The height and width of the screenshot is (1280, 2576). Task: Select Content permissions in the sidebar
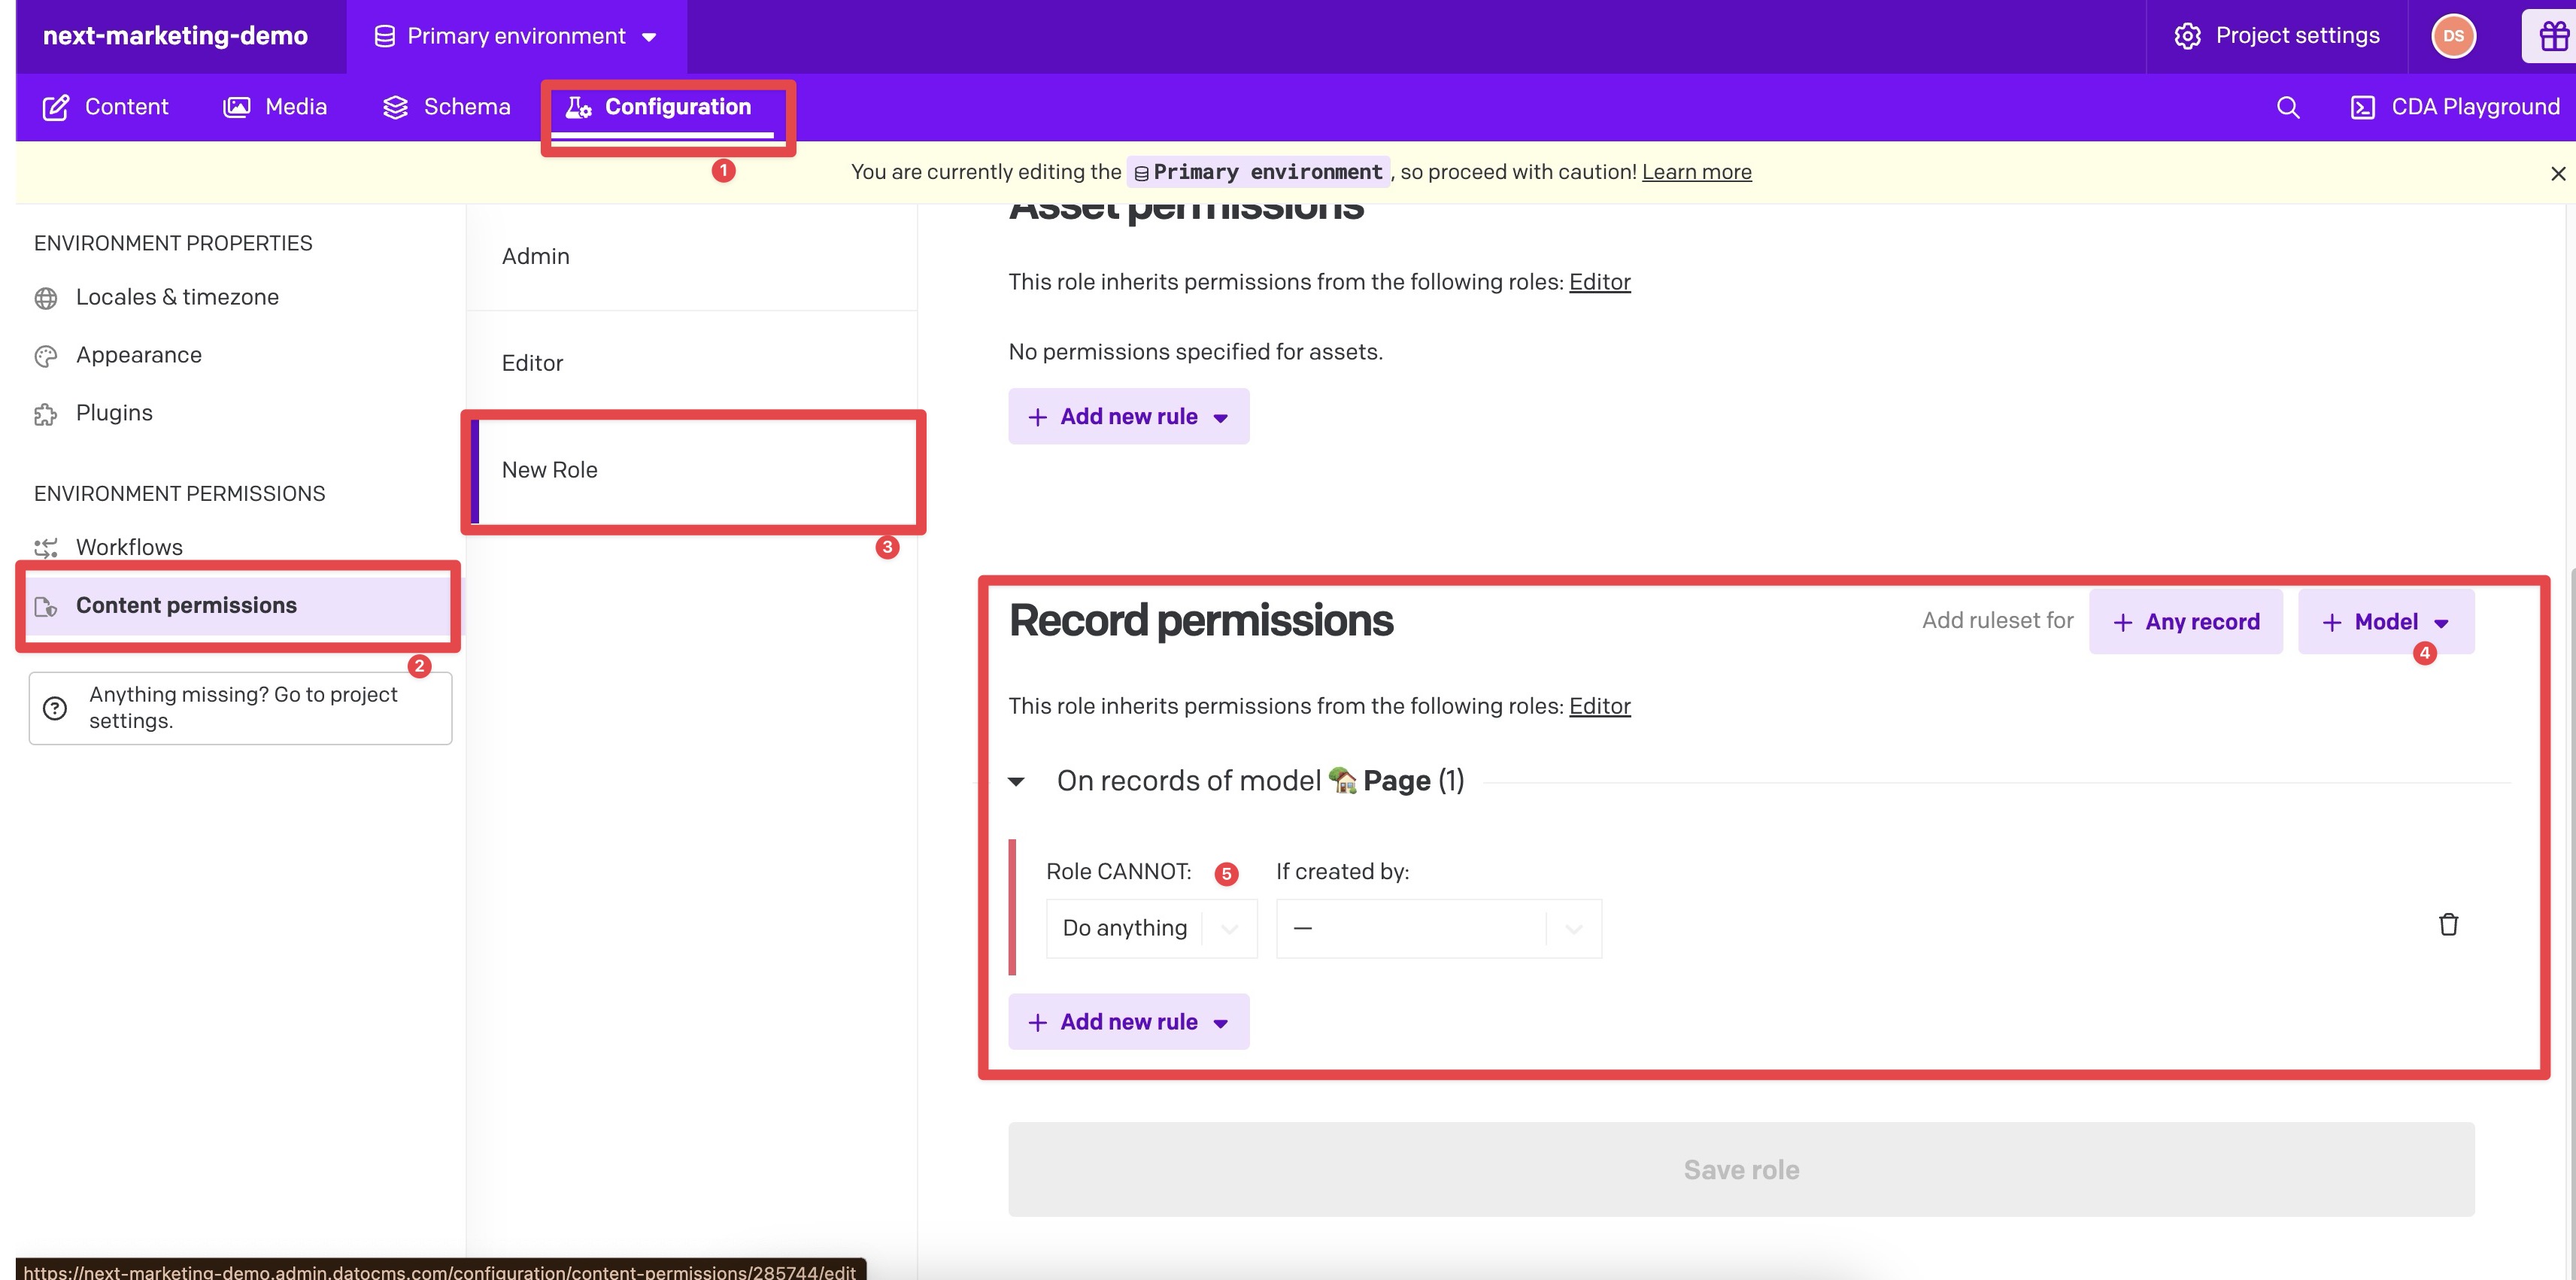pos(187,605)
